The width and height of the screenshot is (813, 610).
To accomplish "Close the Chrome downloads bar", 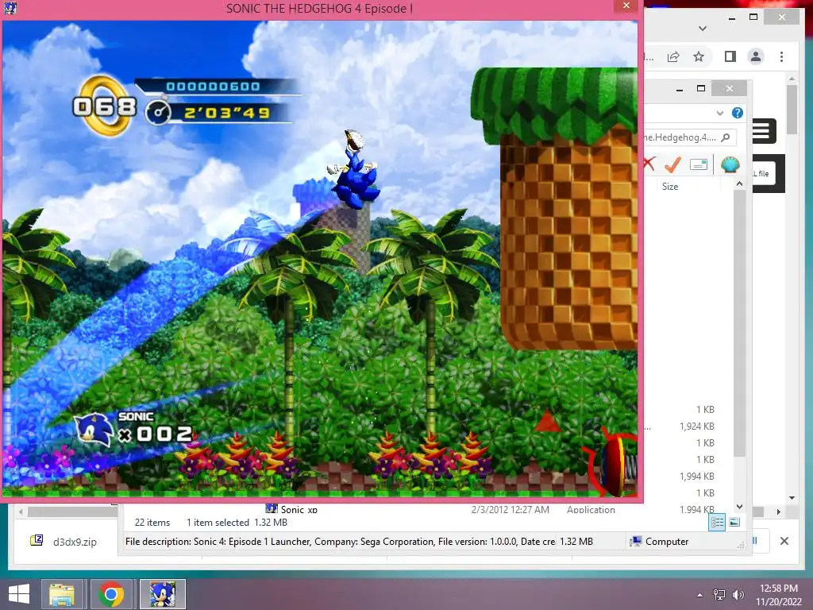I will [x=784, y=541].
